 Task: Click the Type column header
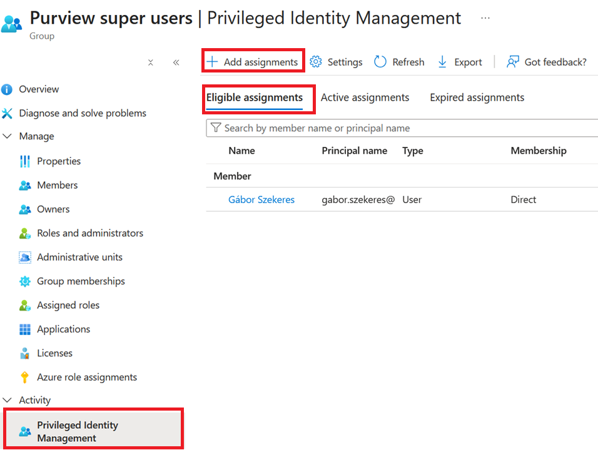(x=413, y=151)
